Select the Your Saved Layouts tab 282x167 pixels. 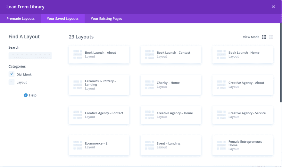point(62,19)
